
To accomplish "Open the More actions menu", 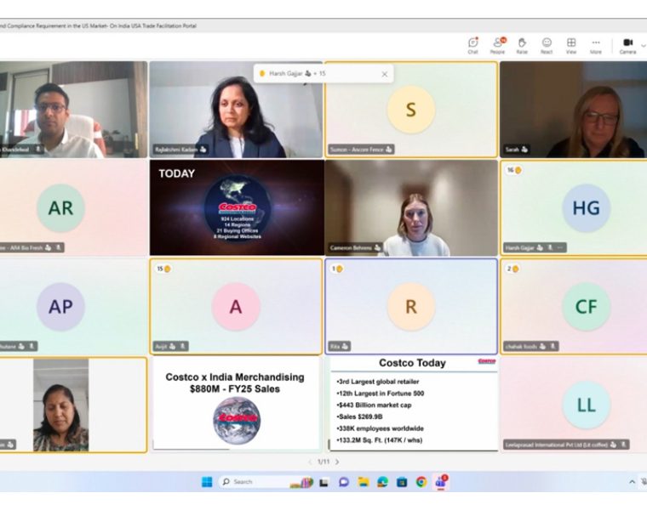I will point(596,44).
